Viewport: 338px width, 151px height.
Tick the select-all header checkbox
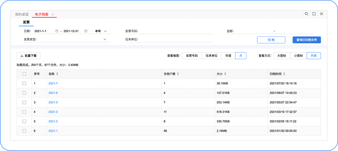[24, 74]
